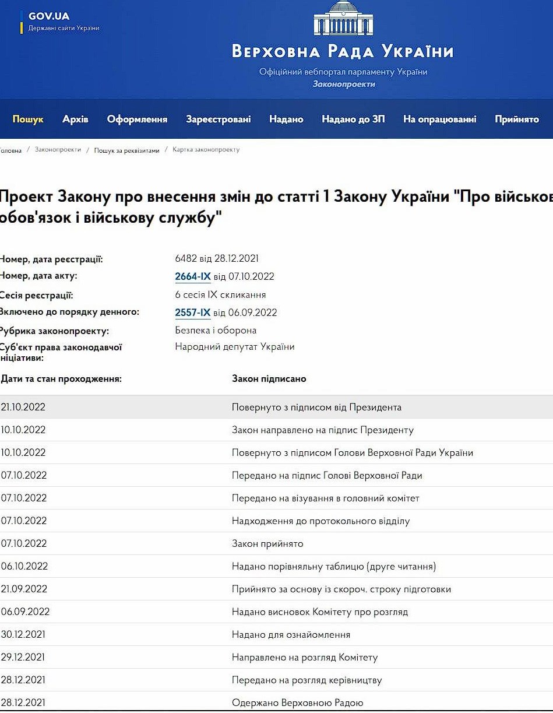Open the Надано до ЗП tab
This screenshot has width=553, height=713.
[353, 119]
